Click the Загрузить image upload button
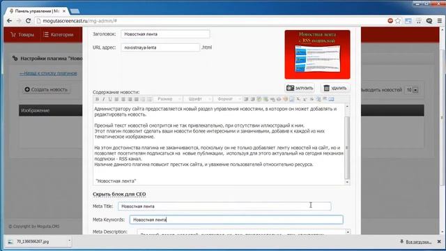 300,89
